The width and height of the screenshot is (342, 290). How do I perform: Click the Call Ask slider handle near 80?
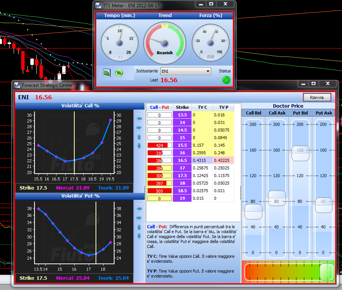(x=277, y=198)
